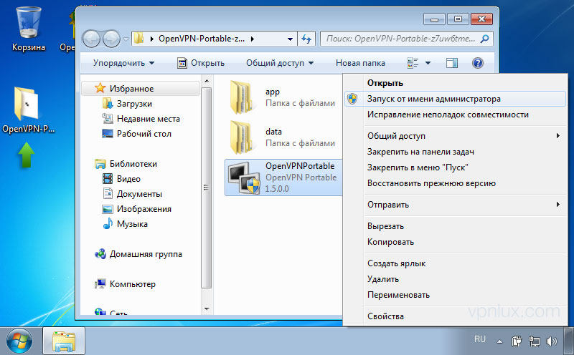Open Изображения library
This screenshot has height=355, width=574.
pyautogui.click(x=137, y=209)
